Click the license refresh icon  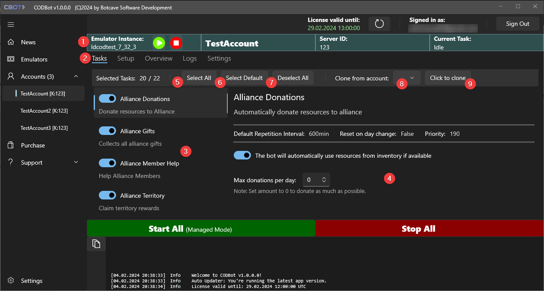click(x=379, y=24)
